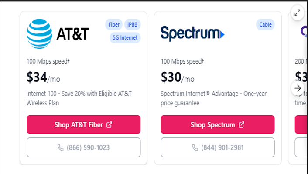Click phone icon beside (844) 901-2981
Viewport: 308px width, 174px height.
195,147
